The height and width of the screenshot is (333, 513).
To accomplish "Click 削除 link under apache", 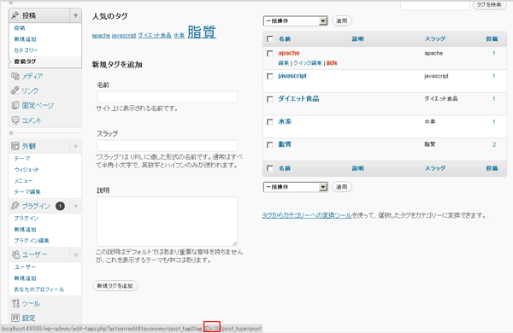I will [332, 63].
